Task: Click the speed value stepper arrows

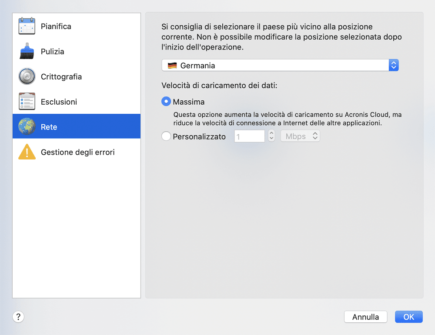Action: [271, 136]
